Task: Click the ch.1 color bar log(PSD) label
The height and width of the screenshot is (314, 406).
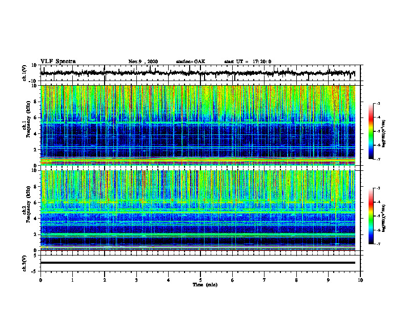Action: pyautogui.click(x=383, y=134)
